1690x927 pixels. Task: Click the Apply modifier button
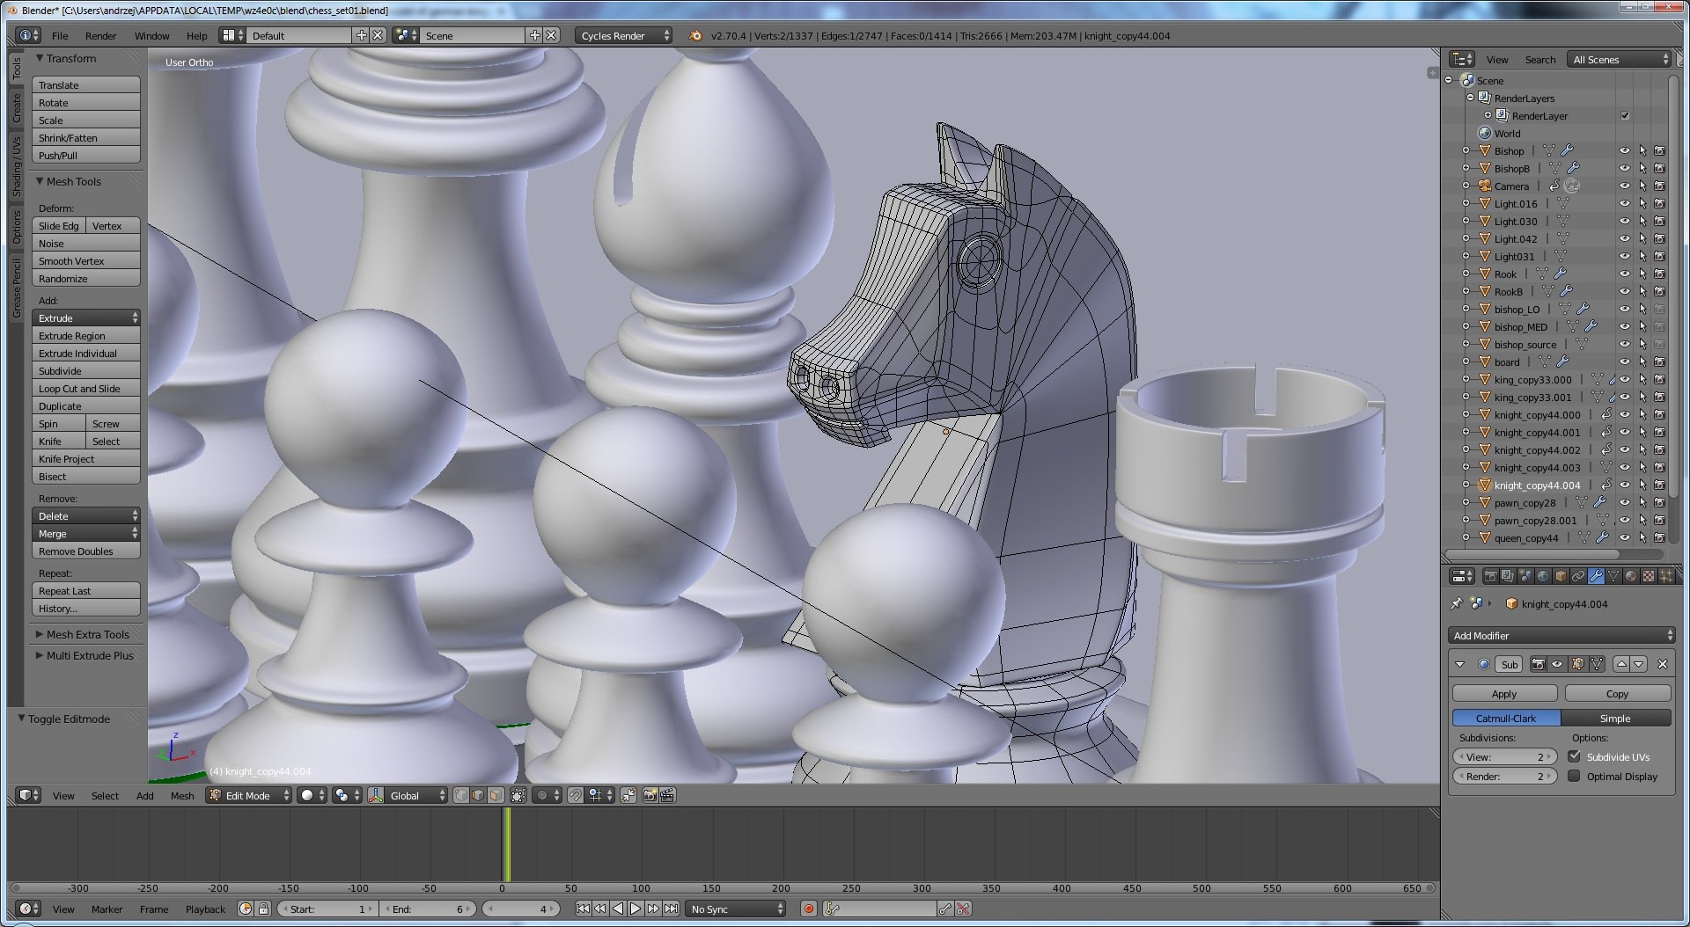[1504, 693]
